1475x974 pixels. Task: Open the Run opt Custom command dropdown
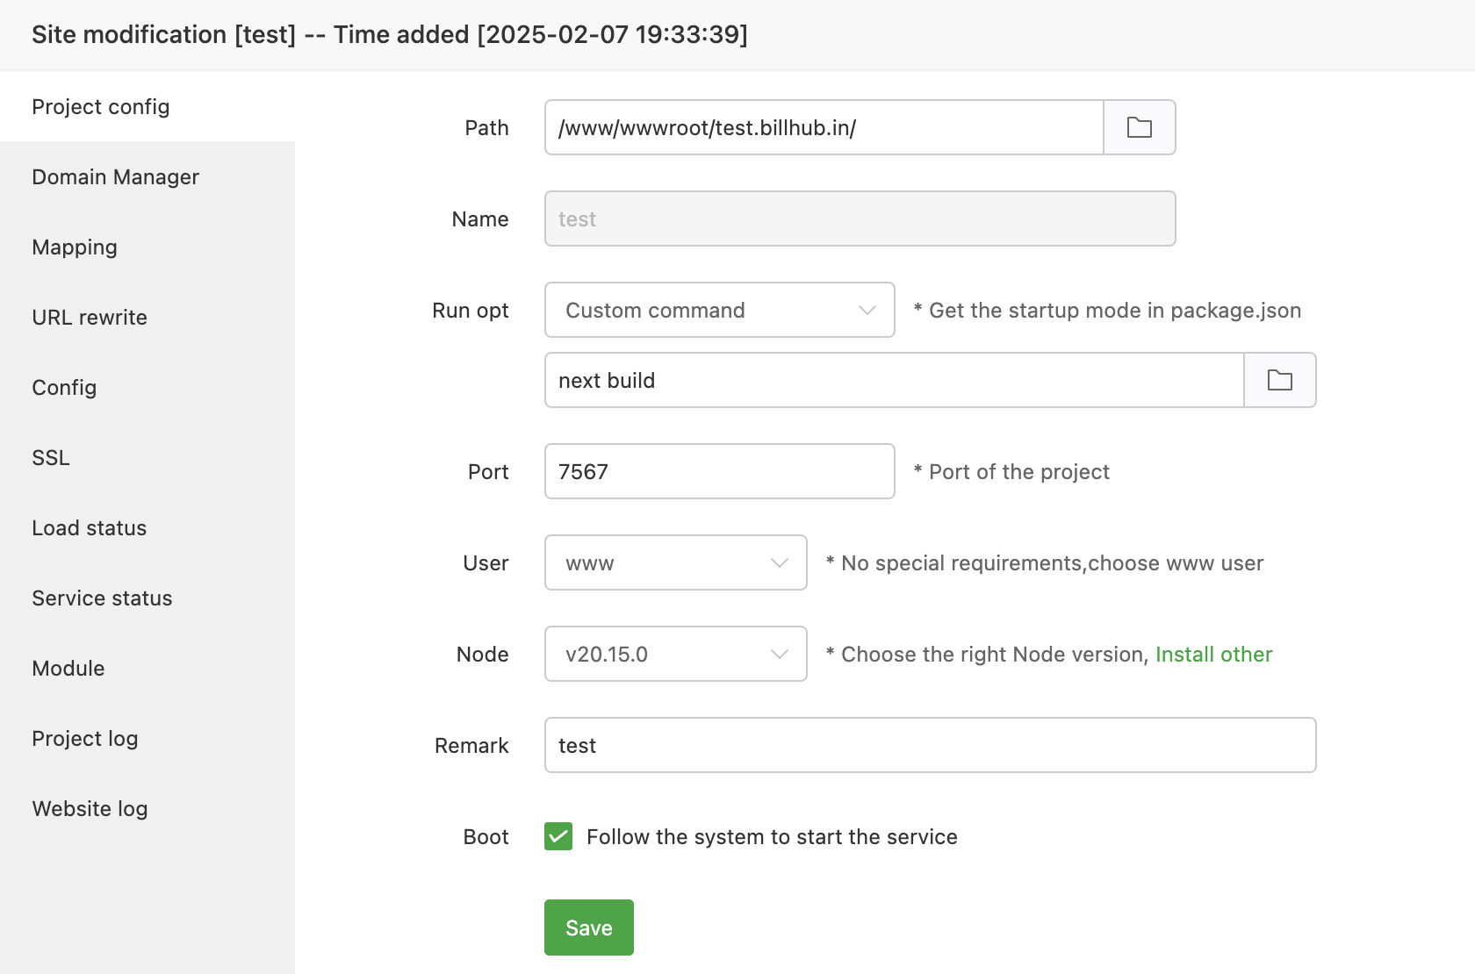coord(719,311)
